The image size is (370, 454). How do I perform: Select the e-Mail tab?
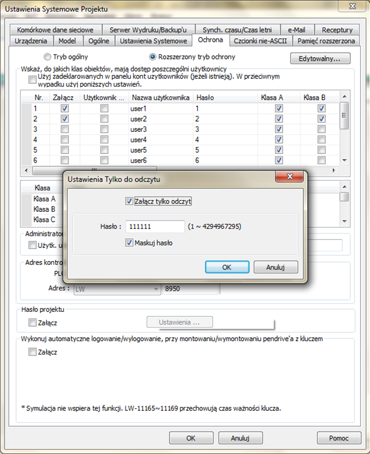[297, 30]
